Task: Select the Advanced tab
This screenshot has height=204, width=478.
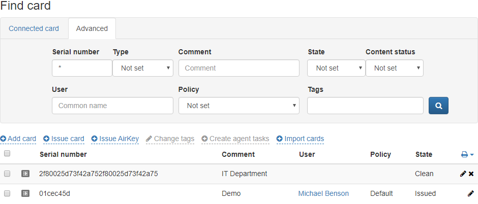Action: pos(92,28)
